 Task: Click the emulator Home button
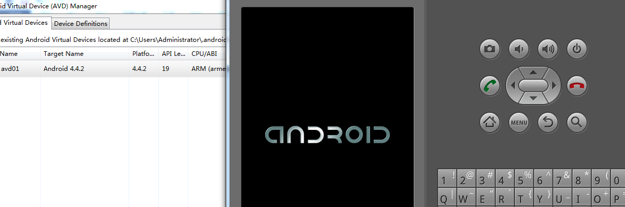click(490, 122)
